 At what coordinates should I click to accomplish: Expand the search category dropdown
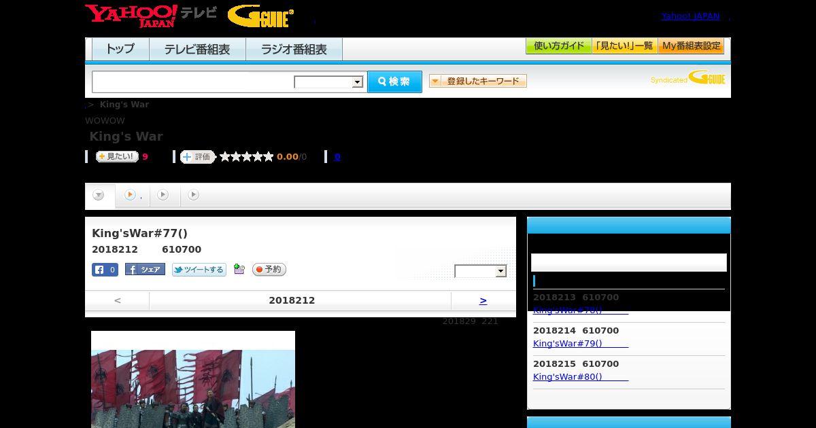pyautogui.click(x=328, y=82)
